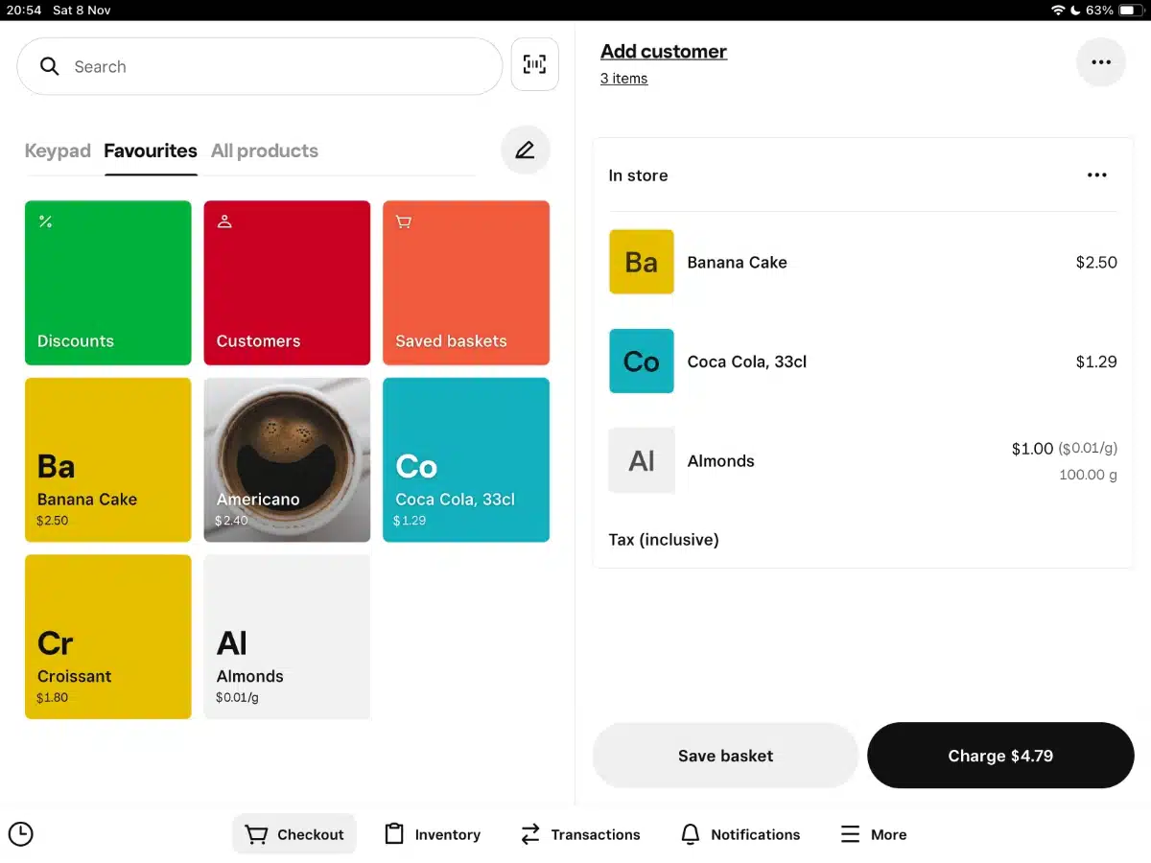1151x863 pixels.
Task: Switch to the All products tab
Action: point(264,151)
